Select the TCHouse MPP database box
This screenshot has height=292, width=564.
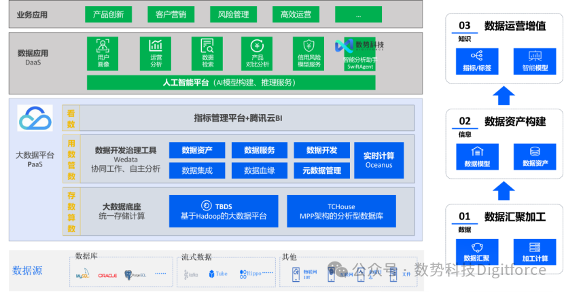(341, 211)
